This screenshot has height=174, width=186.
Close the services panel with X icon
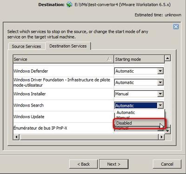(x=176, y=27)
